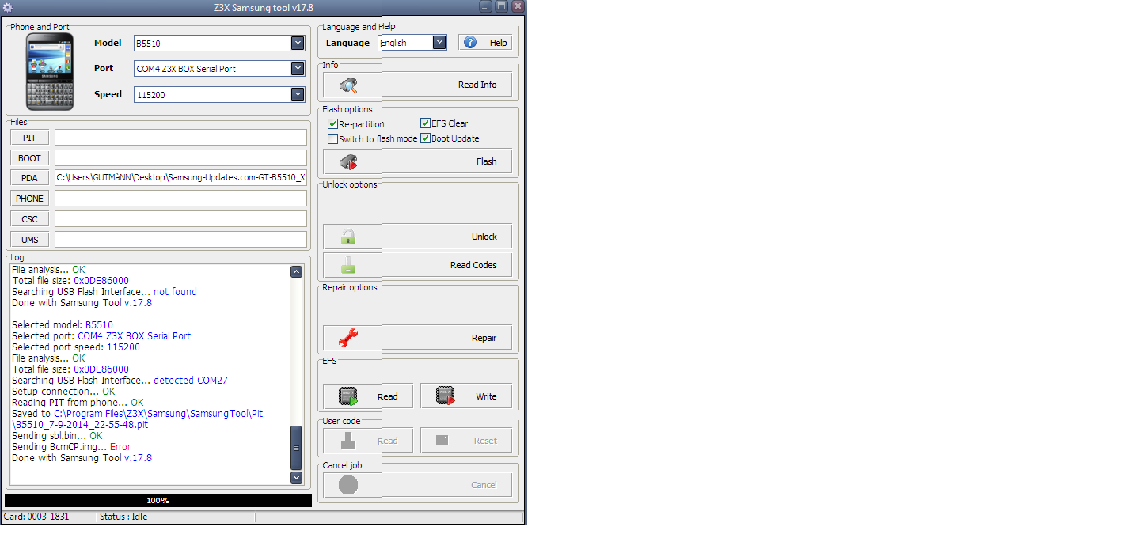The height and width of the screenshot is (538, 1124).
Task: Click the PIT file path field
Action: (x=180, y=138)
